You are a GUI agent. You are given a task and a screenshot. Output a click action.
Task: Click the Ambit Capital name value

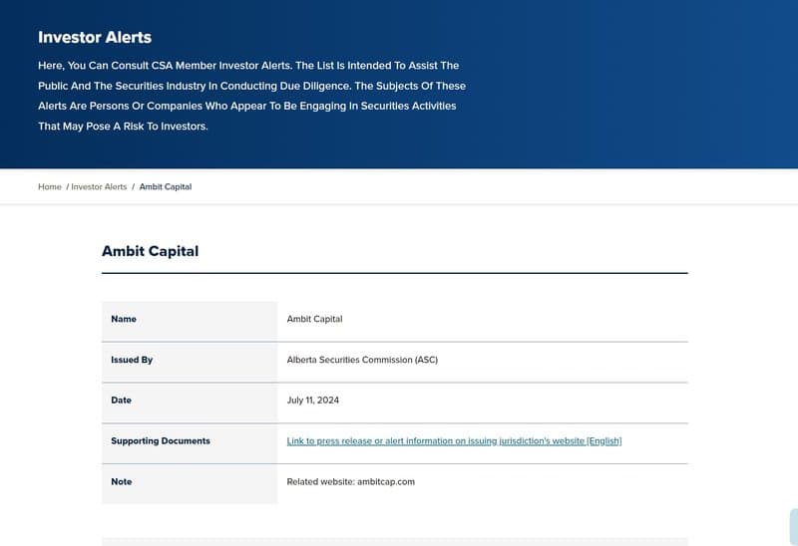[x=314, y=319]
